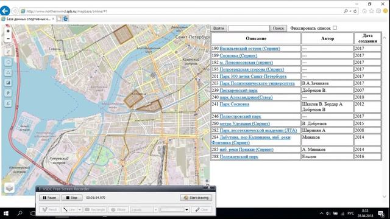Close the VSDC Free Screen Recorder
The width and height of the screenshot is (390, 219).
[x=209, y=188]
